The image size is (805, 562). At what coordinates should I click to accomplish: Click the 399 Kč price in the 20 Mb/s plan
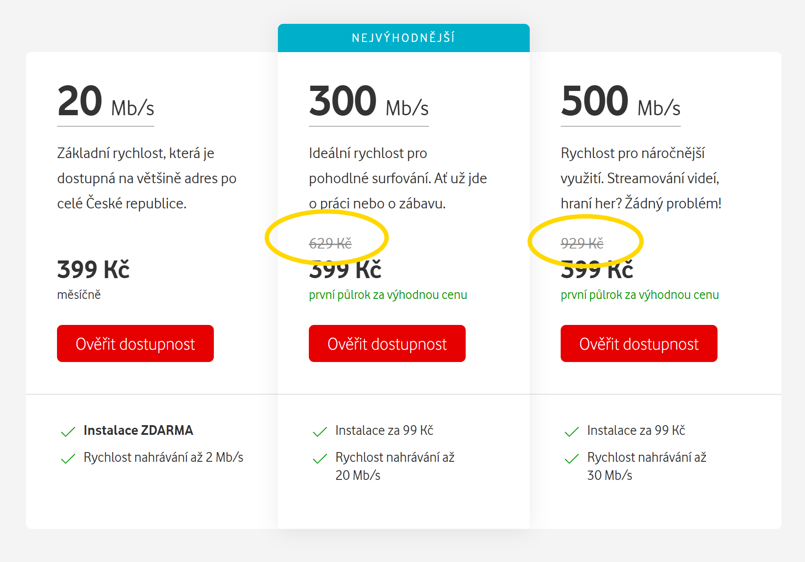(x=93, y=269)
